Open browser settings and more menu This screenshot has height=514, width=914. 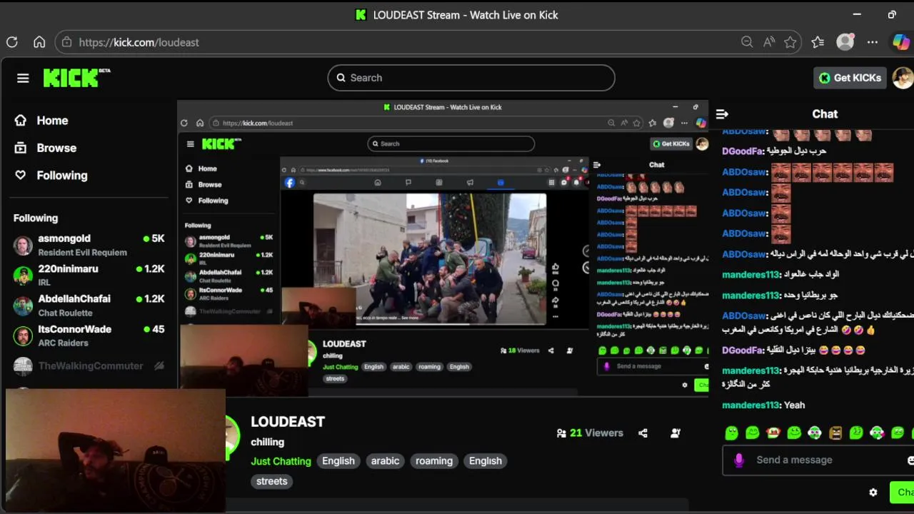pyautogui.click(x=873, y=42)
